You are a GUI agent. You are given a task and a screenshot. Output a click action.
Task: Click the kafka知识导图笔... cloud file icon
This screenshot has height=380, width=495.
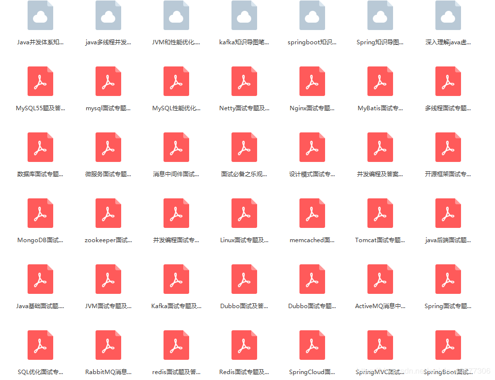click(x=244, y=15)
